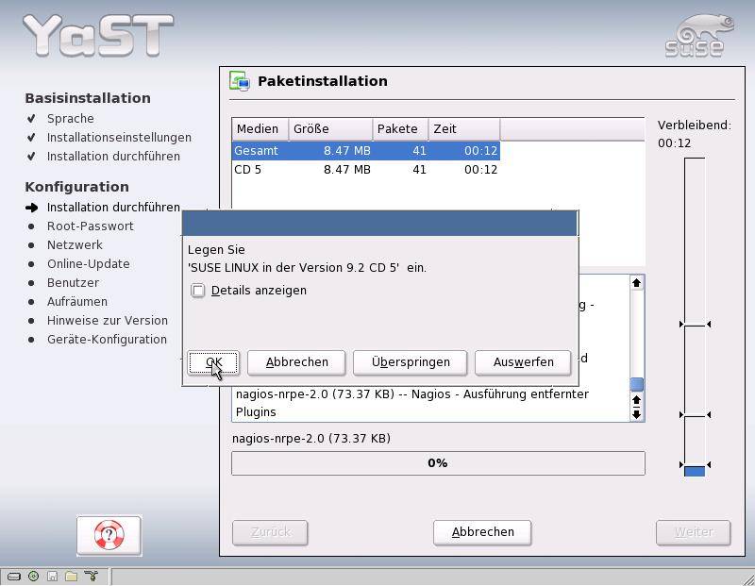Click the Aufräumen step in the sidebar
The height and width of the screenshot is (586, 755).
tap(77, 301)
